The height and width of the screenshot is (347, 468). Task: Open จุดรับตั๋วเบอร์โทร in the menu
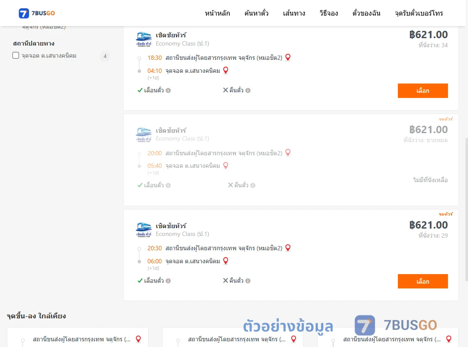(x=419, y=13)
